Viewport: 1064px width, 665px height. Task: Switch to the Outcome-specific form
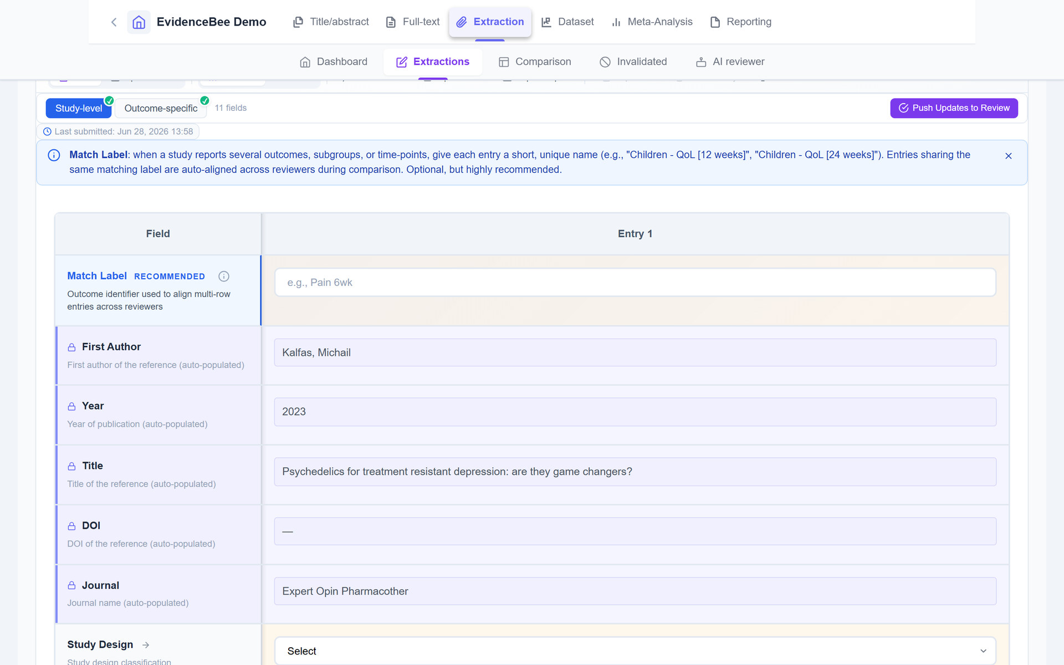point(161,108)
